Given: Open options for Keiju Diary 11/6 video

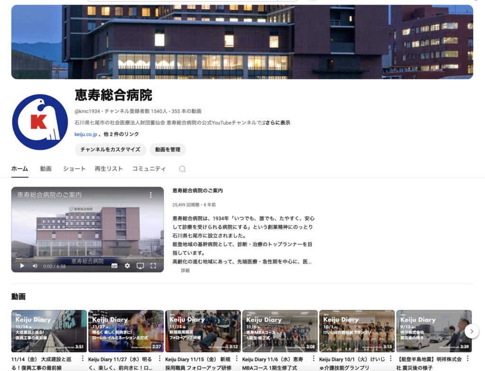Looking at the screenshot, I should 314,358.
